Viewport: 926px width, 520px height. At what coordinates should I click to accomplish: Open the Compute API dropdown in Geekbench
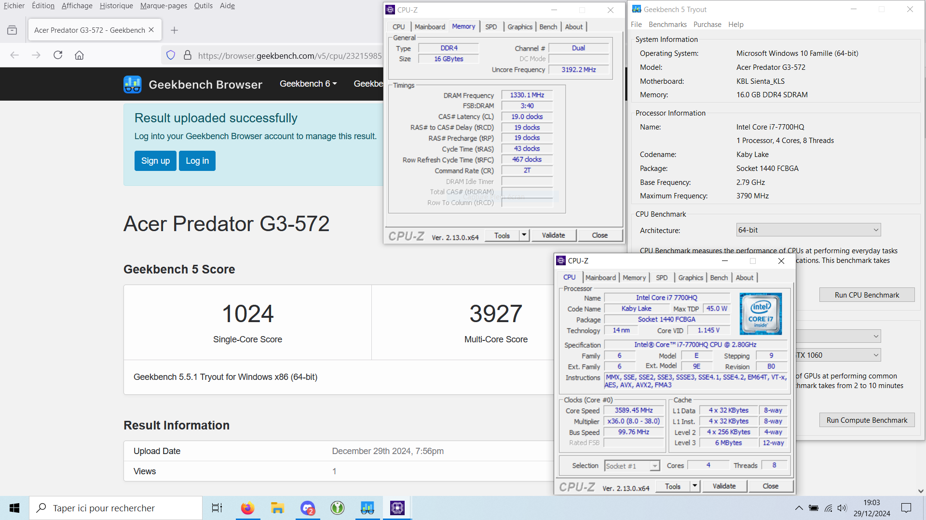coord(838,336)
